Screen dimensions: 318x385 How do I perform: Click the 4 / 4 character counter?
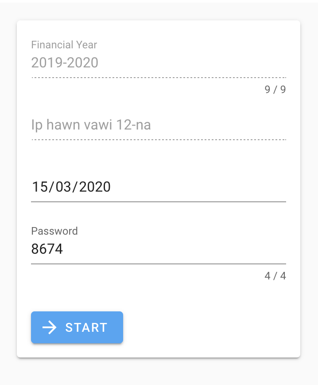(x=275, y=275)
